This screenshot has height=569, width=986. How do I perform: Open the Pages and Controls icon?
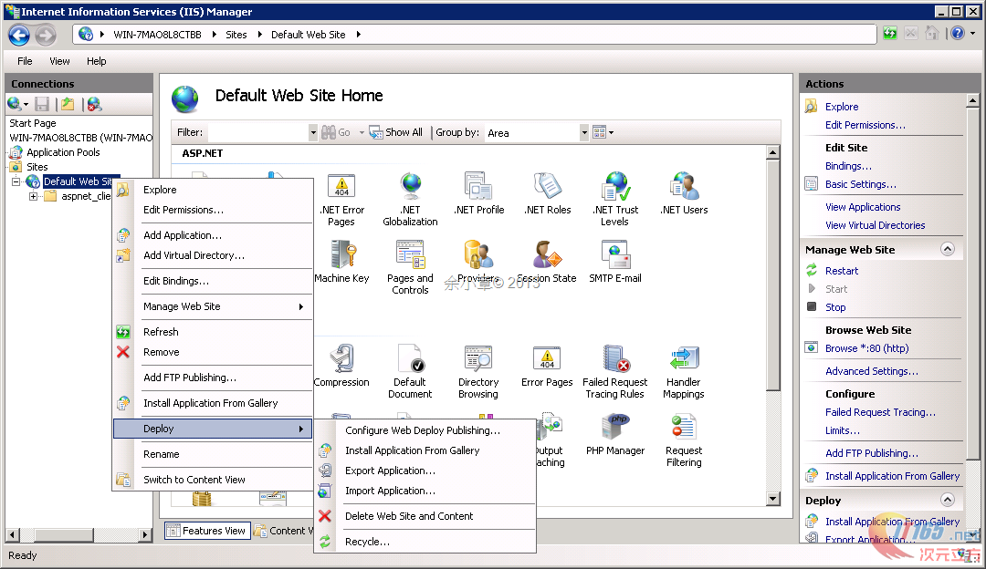tap(411, 255)
